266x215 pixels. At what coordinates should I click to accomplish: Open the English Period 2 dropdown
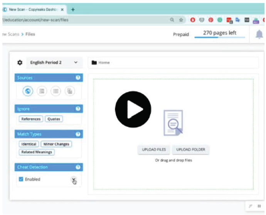(x=54, y=63)
